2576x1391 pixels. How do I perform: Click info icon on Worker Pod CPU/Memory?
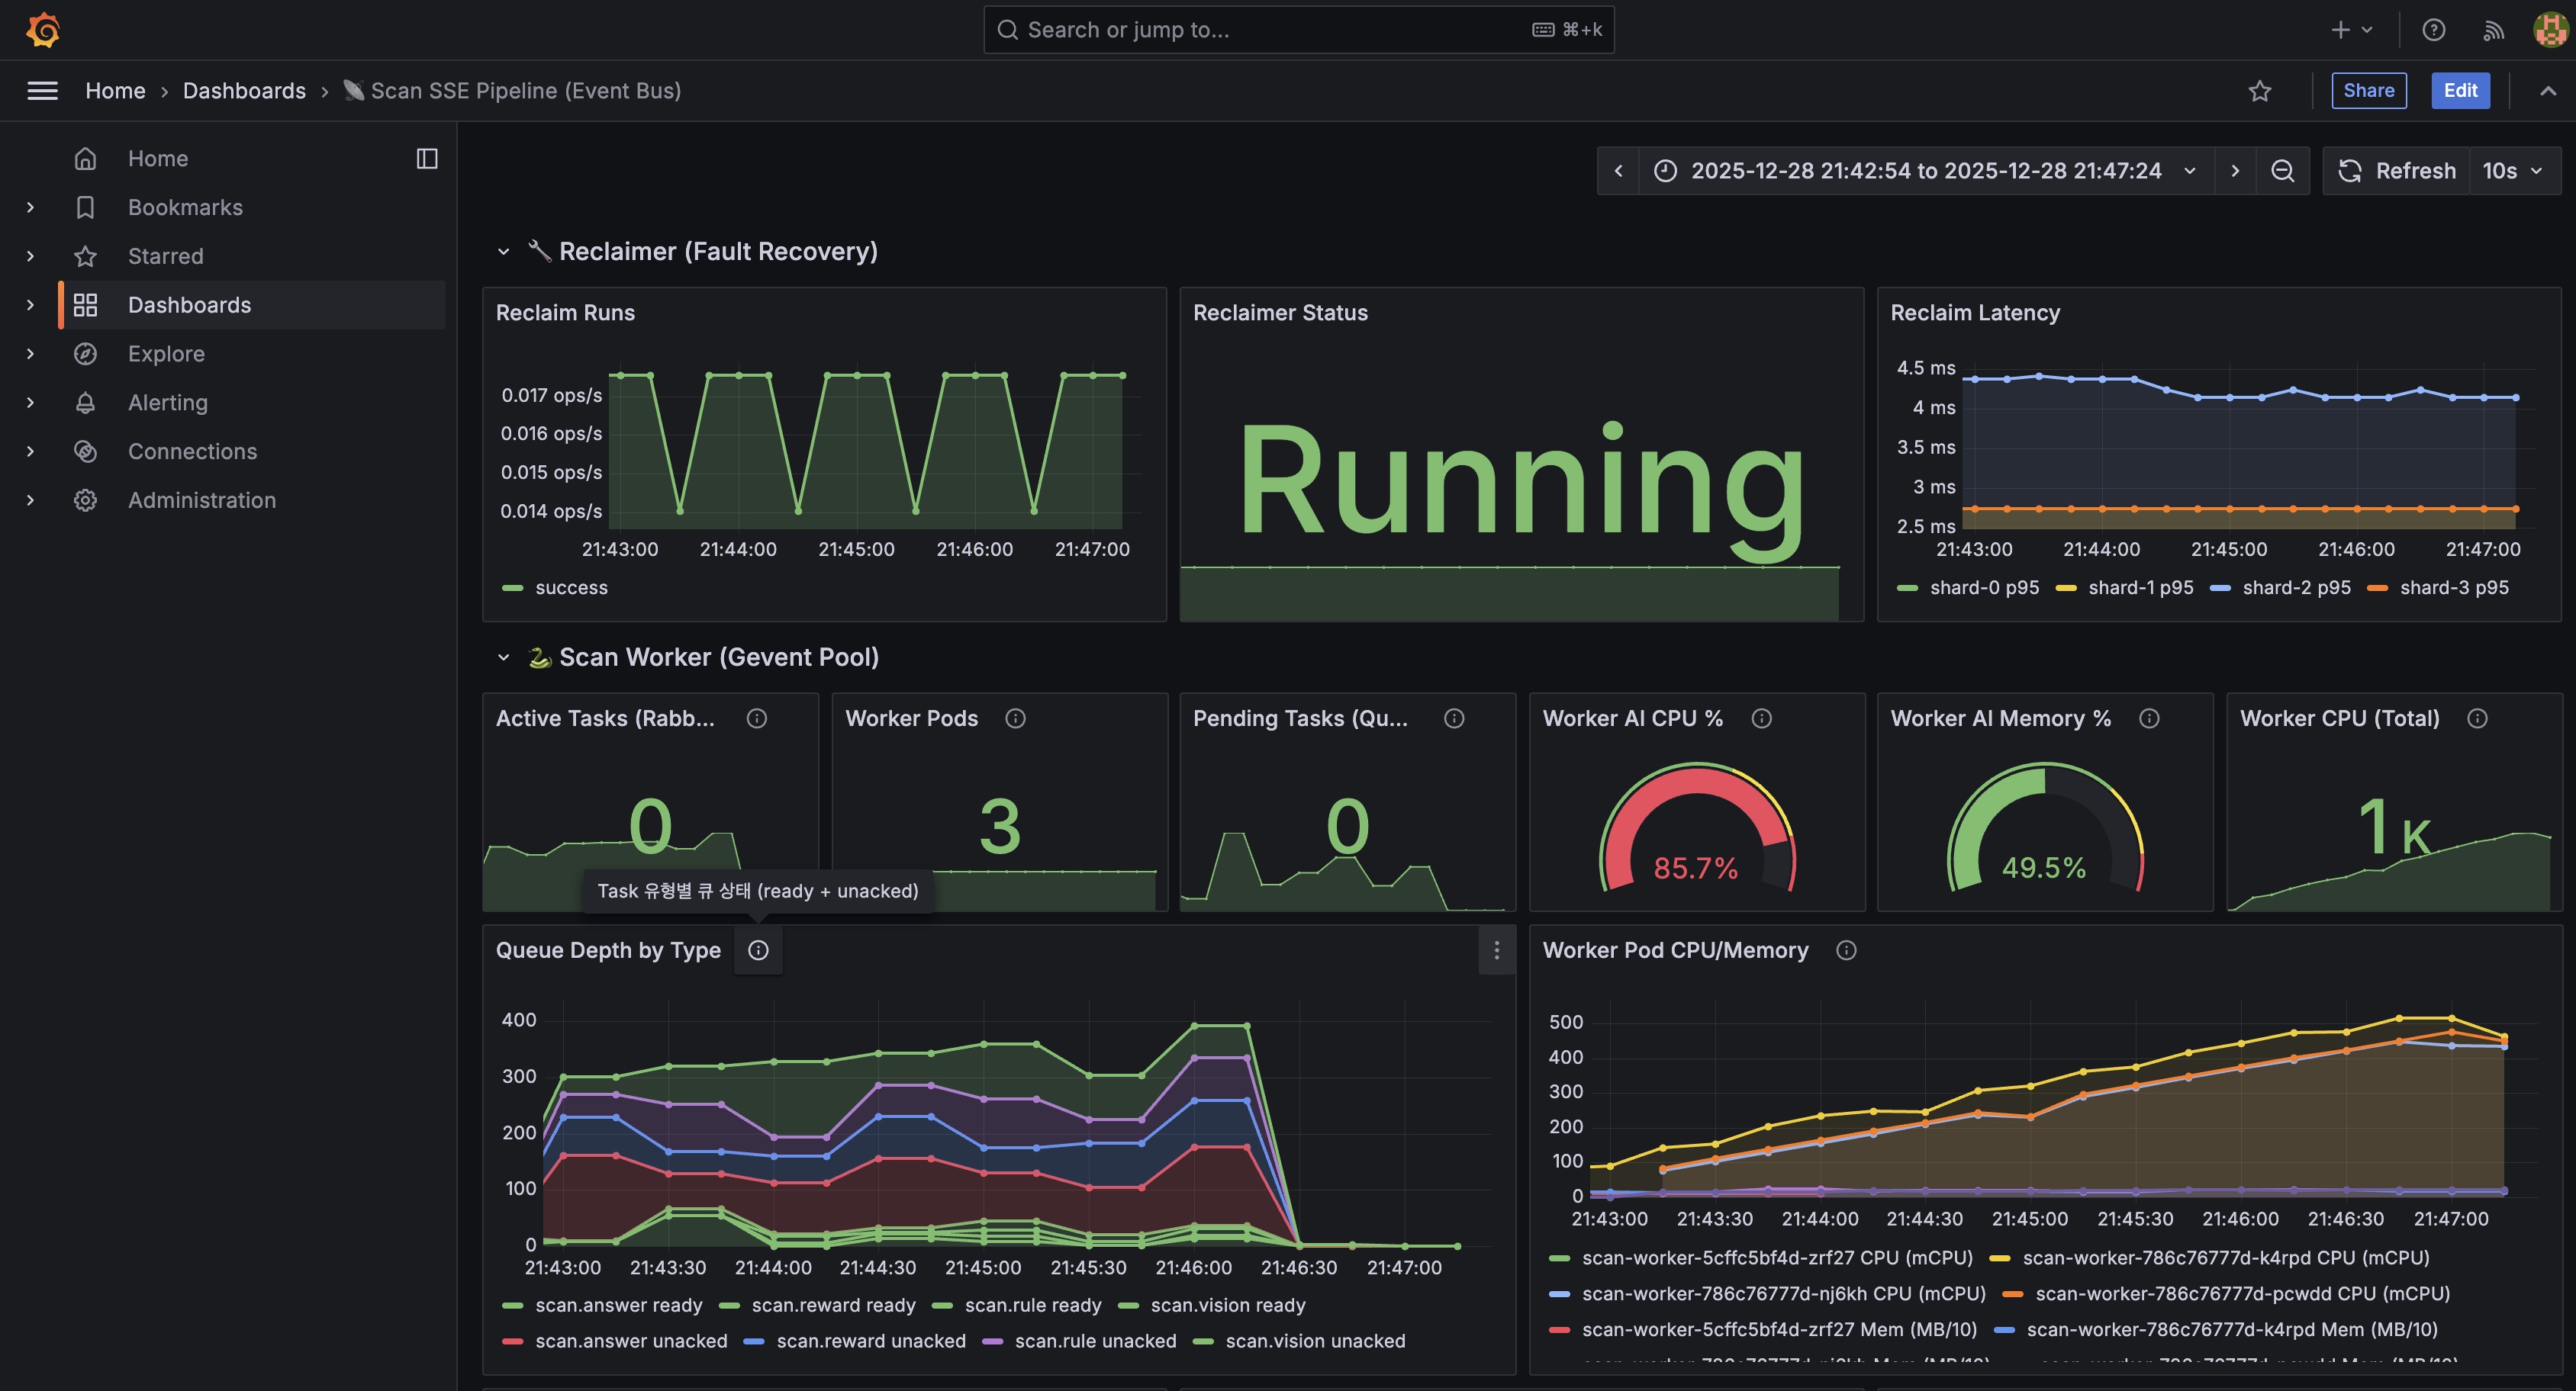[1846, 950]
